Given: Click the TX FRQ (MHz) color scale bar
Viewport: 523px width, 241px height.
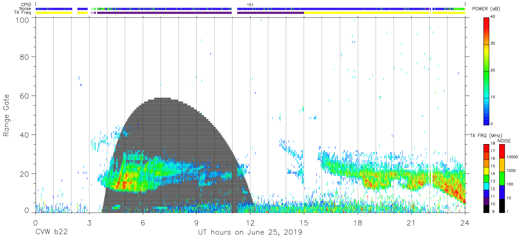Looking at the screenshot, I should point(486,178).
